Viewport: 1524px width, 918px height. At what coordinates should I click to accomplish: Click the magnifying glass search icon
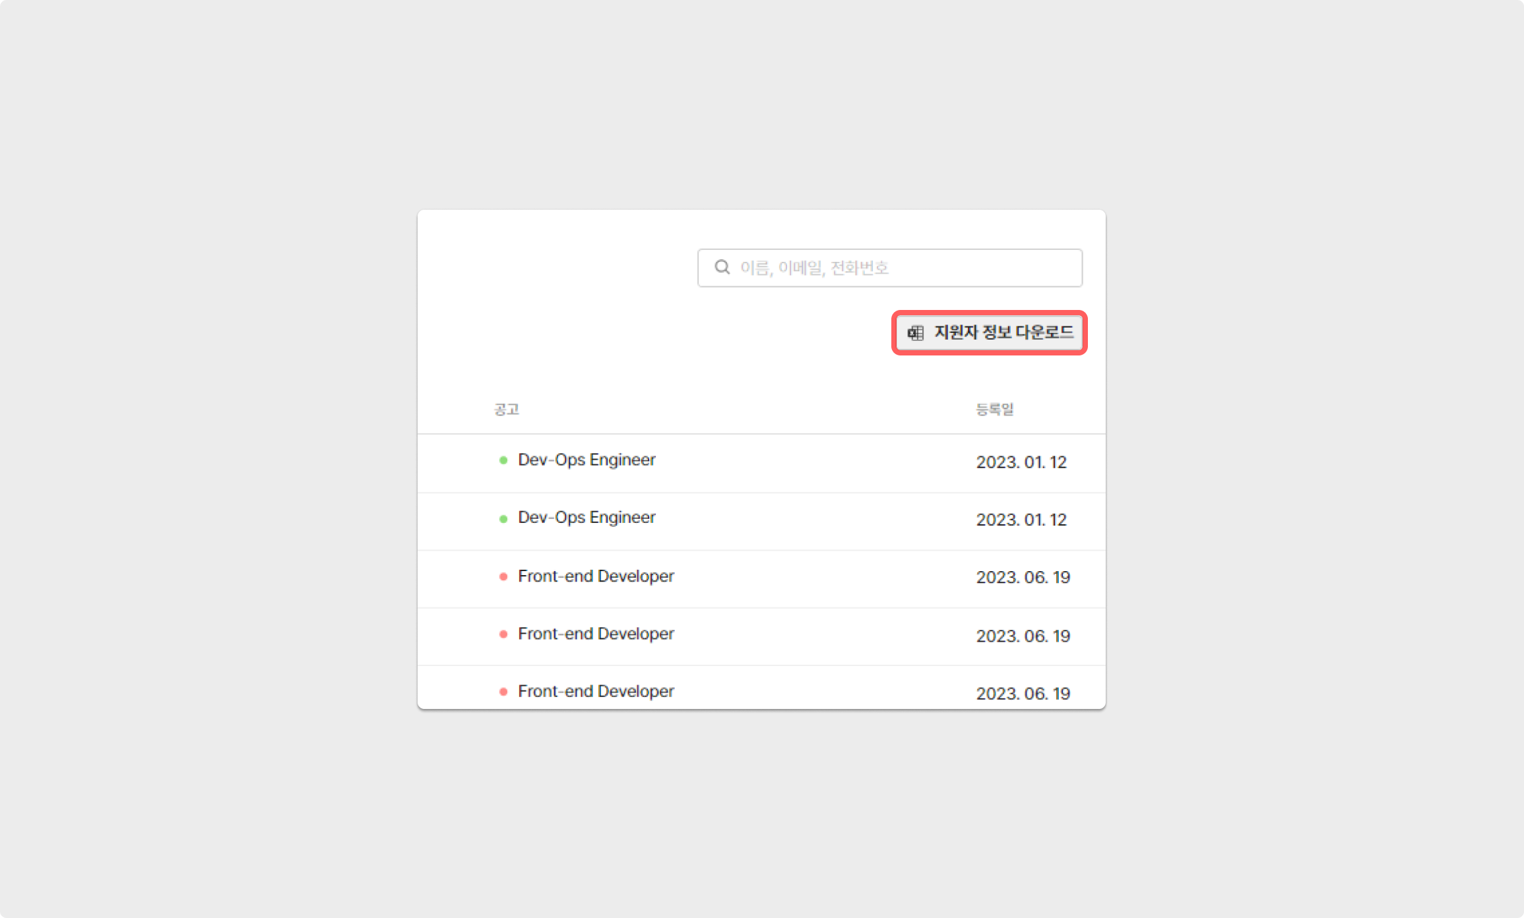point(722,267)
